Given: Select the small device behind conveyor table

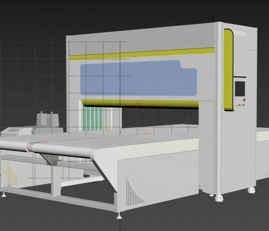Looking at the screenshot, I should (x=47, y=119).
